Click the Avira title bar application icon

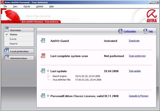pos(2,2)
